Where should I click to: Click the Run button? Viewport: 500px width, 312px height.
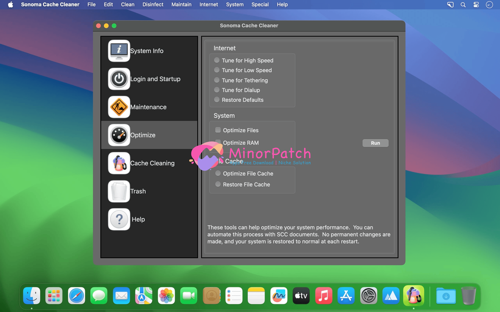point(375,143)
